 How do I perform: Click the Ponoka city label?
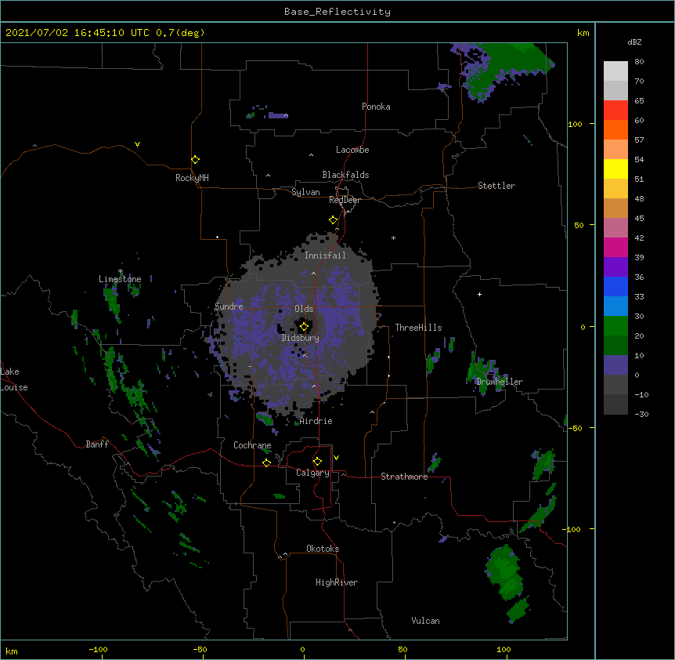pos(376,107)
